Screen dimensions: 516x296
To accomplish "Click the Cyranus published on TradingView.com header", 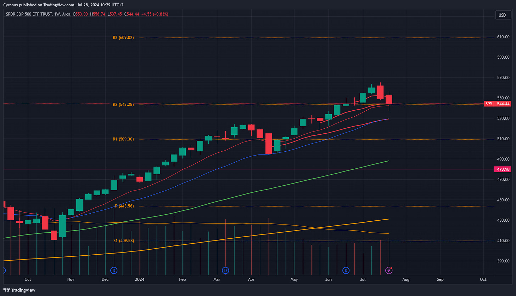I will tap(63, 4).
